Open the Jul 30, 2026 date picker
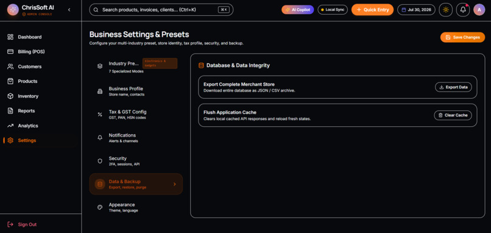This screenshot has width=491, height=233. click(x=416, y=10)
